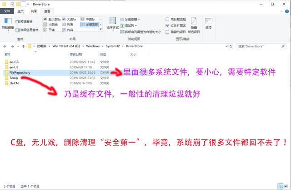
Task: Click 隐藏所选项目 hide selected items
Action: pos(194,25)
